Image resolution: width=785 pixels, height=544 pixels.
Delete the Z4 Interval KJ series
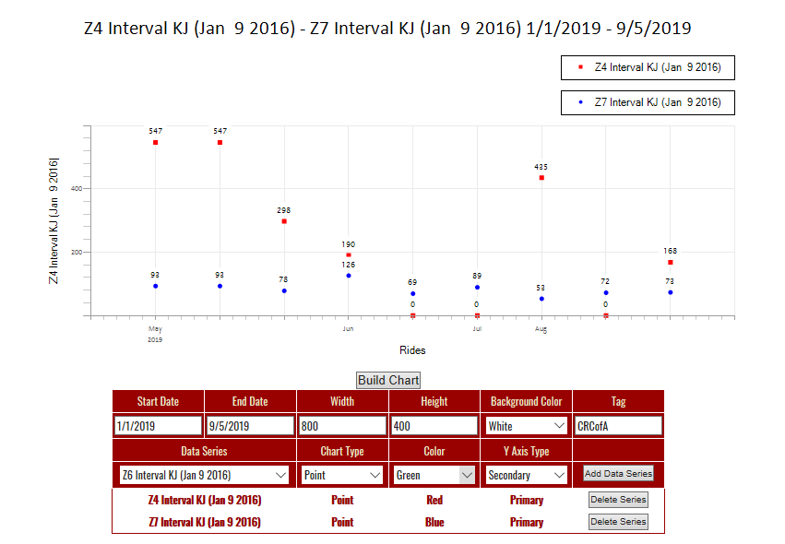coord(618,500)
